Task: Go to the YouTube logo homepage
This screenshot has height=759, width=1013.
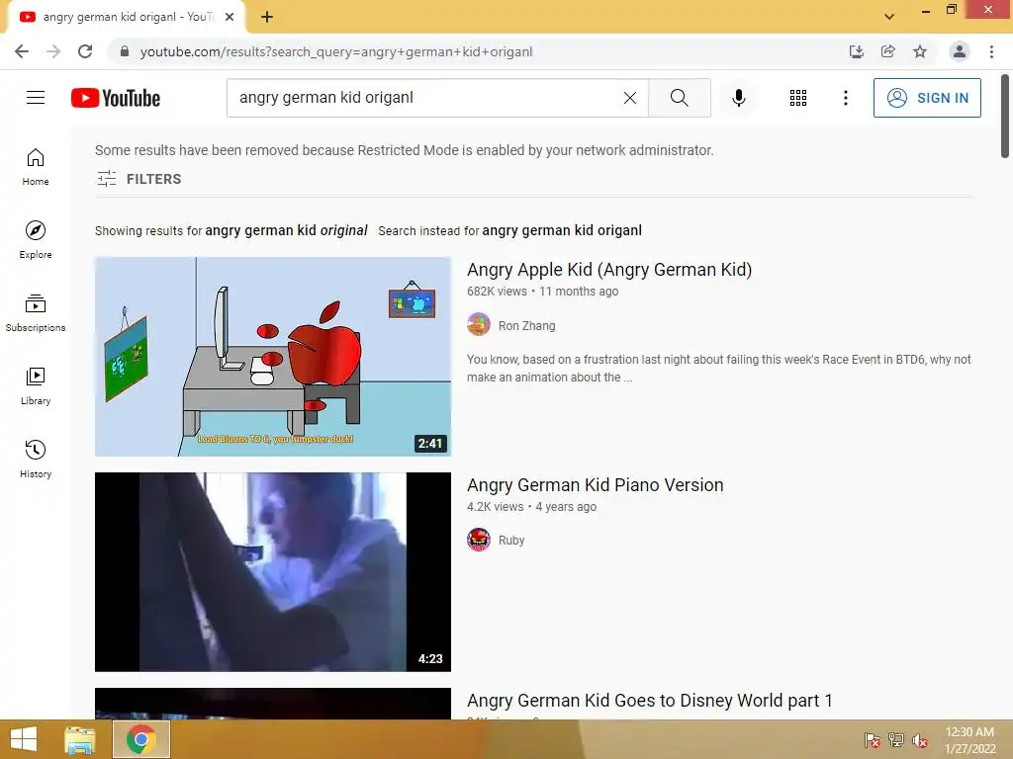Action: (x=116, y=98)
